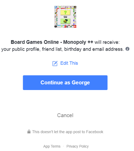
Task: Click the green treasure chest card
Action: pyautogui.click(x=65, y=21)
